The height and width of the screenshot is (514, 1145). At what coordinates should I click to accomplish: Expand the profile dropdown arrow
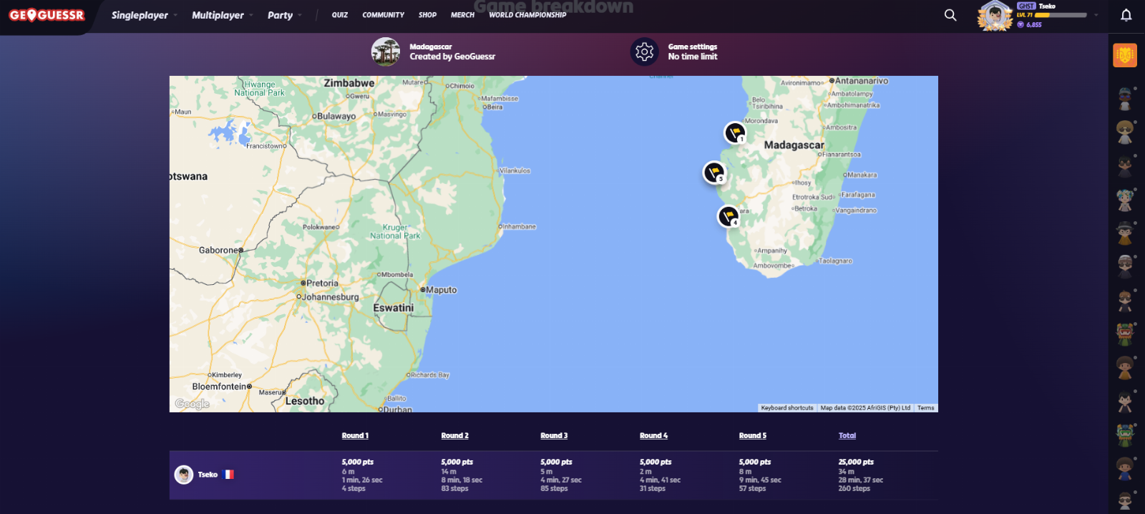[x=1096, y=15]
